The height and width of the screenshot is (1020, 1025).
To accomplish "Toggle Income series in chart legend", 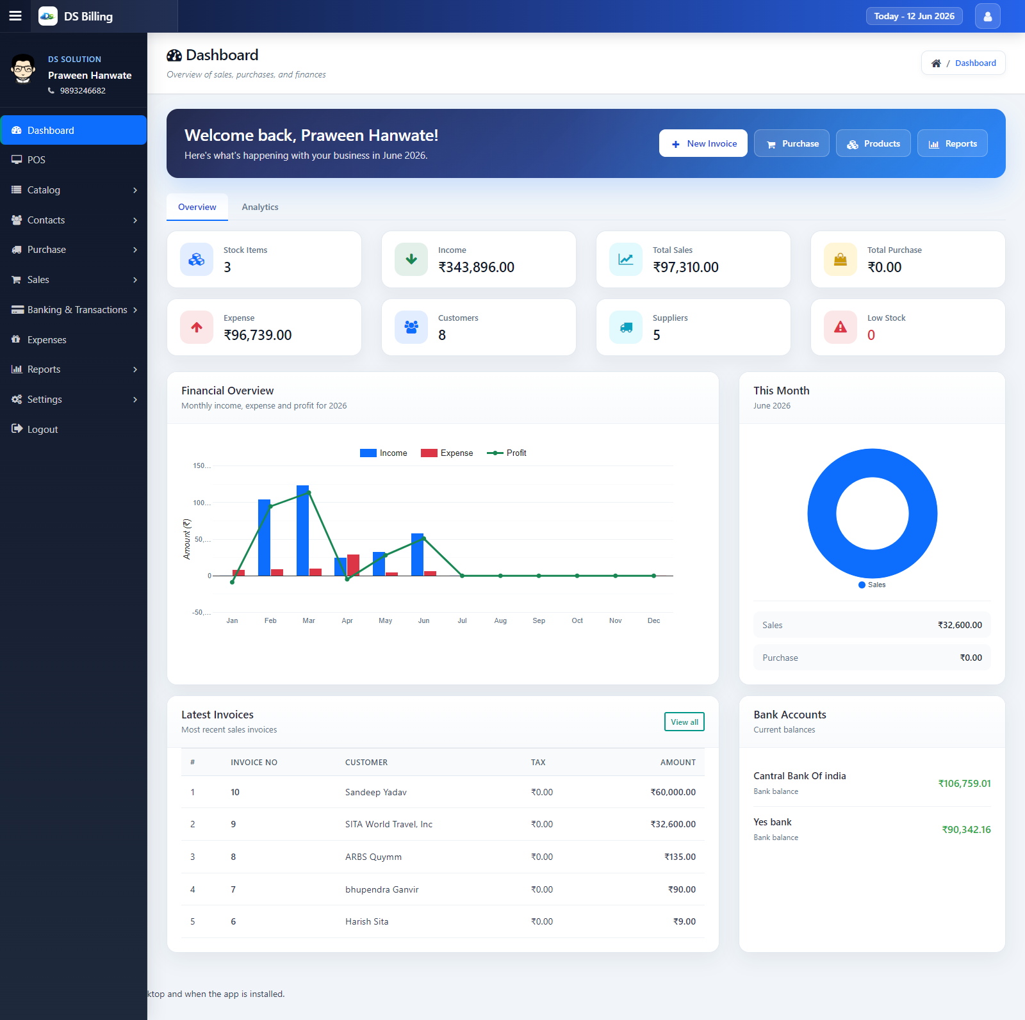I will [383, 453].
